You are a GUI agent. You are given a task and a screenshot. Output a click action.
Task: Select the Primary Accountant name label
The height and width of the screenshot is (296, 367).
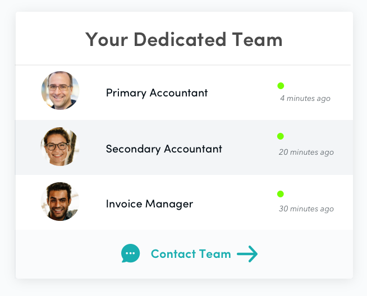pos(157,93)
